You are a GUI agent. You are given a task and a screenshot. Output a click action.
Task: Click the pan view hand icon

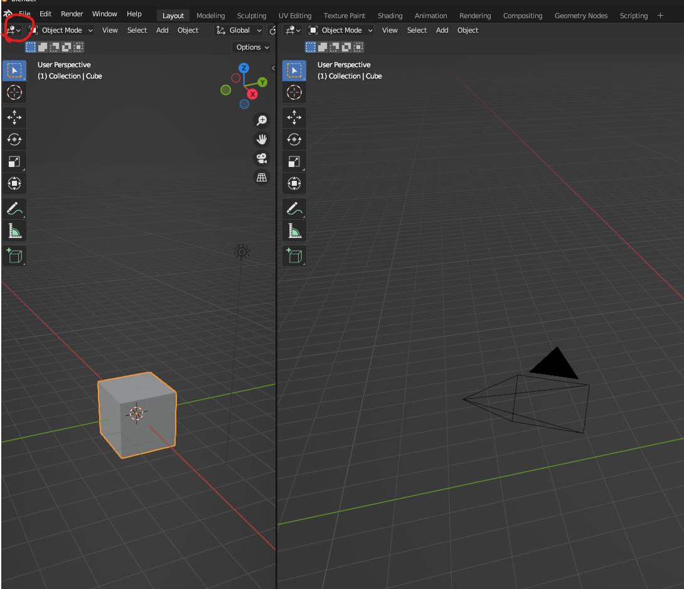262,139
